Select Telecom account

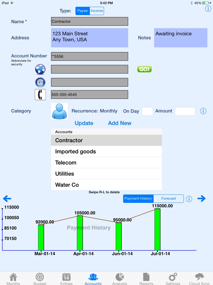(x=106, y=163)
